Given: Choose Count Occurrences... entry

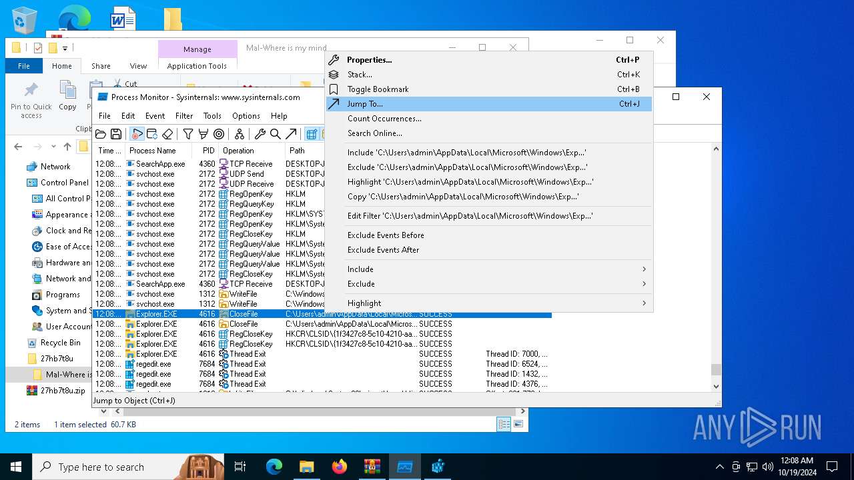Looking at the screenshot, I should (489, 119).
